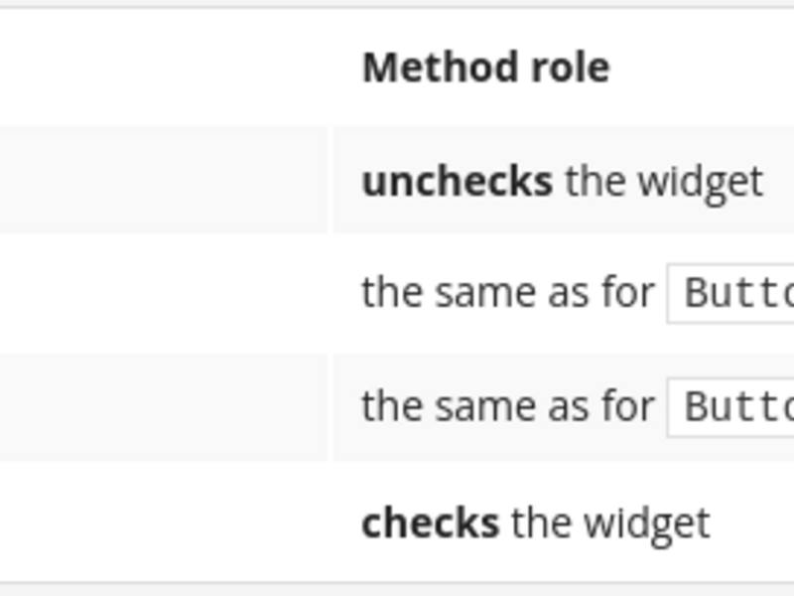Image resolution: width=794 pixels, height=596 pixels.
Task: Click the bold "checks" word in last row
Action: [431, 522]
